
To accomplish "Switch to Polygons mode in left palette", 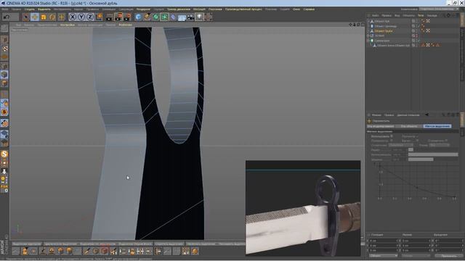I will pyautogui.click(x=4, y=83).
